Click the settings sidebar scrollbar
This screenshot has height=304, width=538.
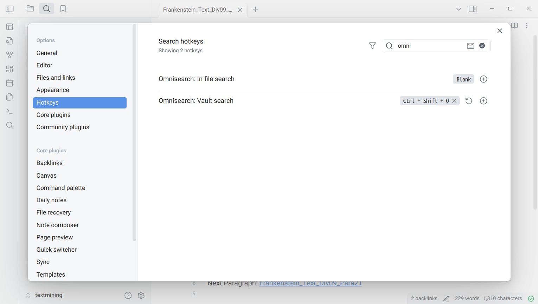134,133
